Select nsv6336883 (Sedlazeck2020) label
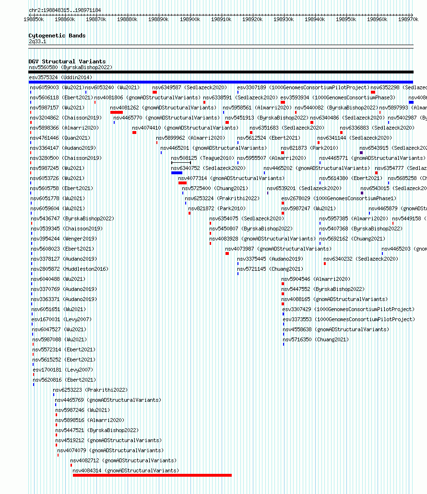Image resolution: width=427 pixels, height=494 pixels. 377,128
